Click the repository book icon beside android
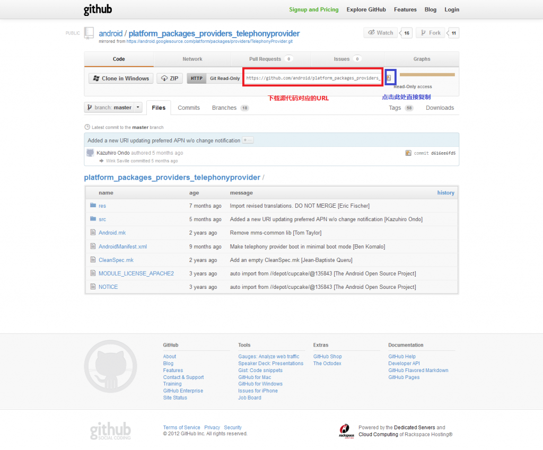 click(89, 33)
